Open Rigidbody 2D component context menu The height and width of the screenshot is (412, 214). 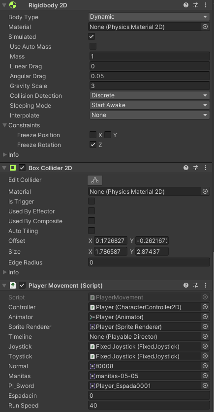click(x=206, y=5)
